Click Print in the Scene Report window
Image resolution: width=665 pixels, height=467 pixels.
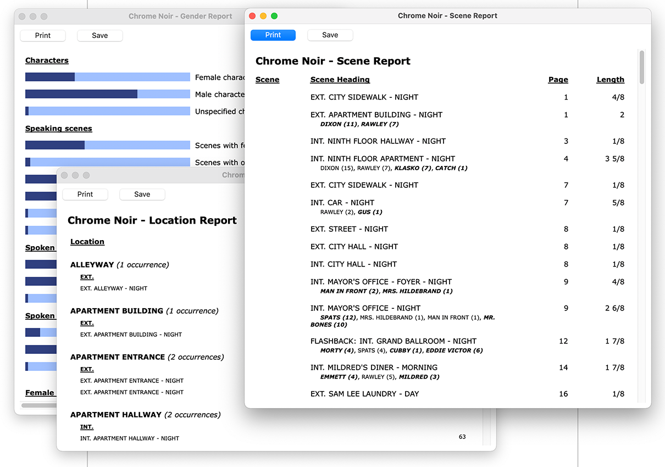click(x=273, y=35)
